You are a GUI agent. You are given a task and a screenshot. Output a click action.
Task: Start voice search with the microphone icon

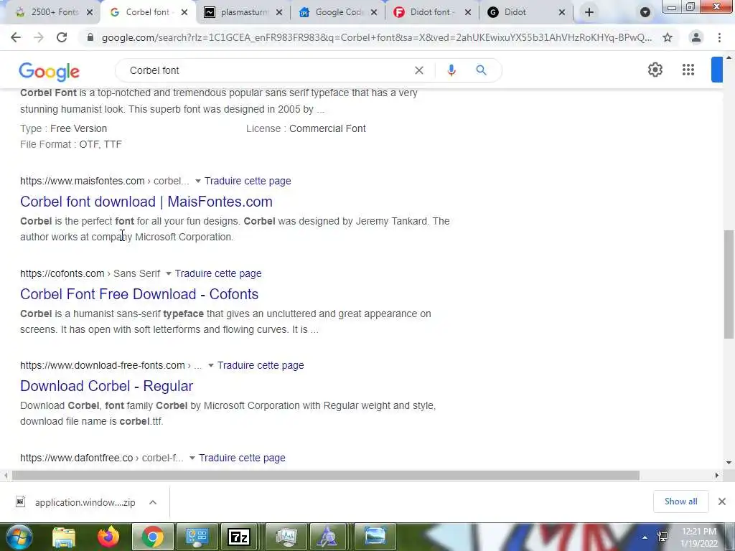pyautogui.click(x=451, y=70)
